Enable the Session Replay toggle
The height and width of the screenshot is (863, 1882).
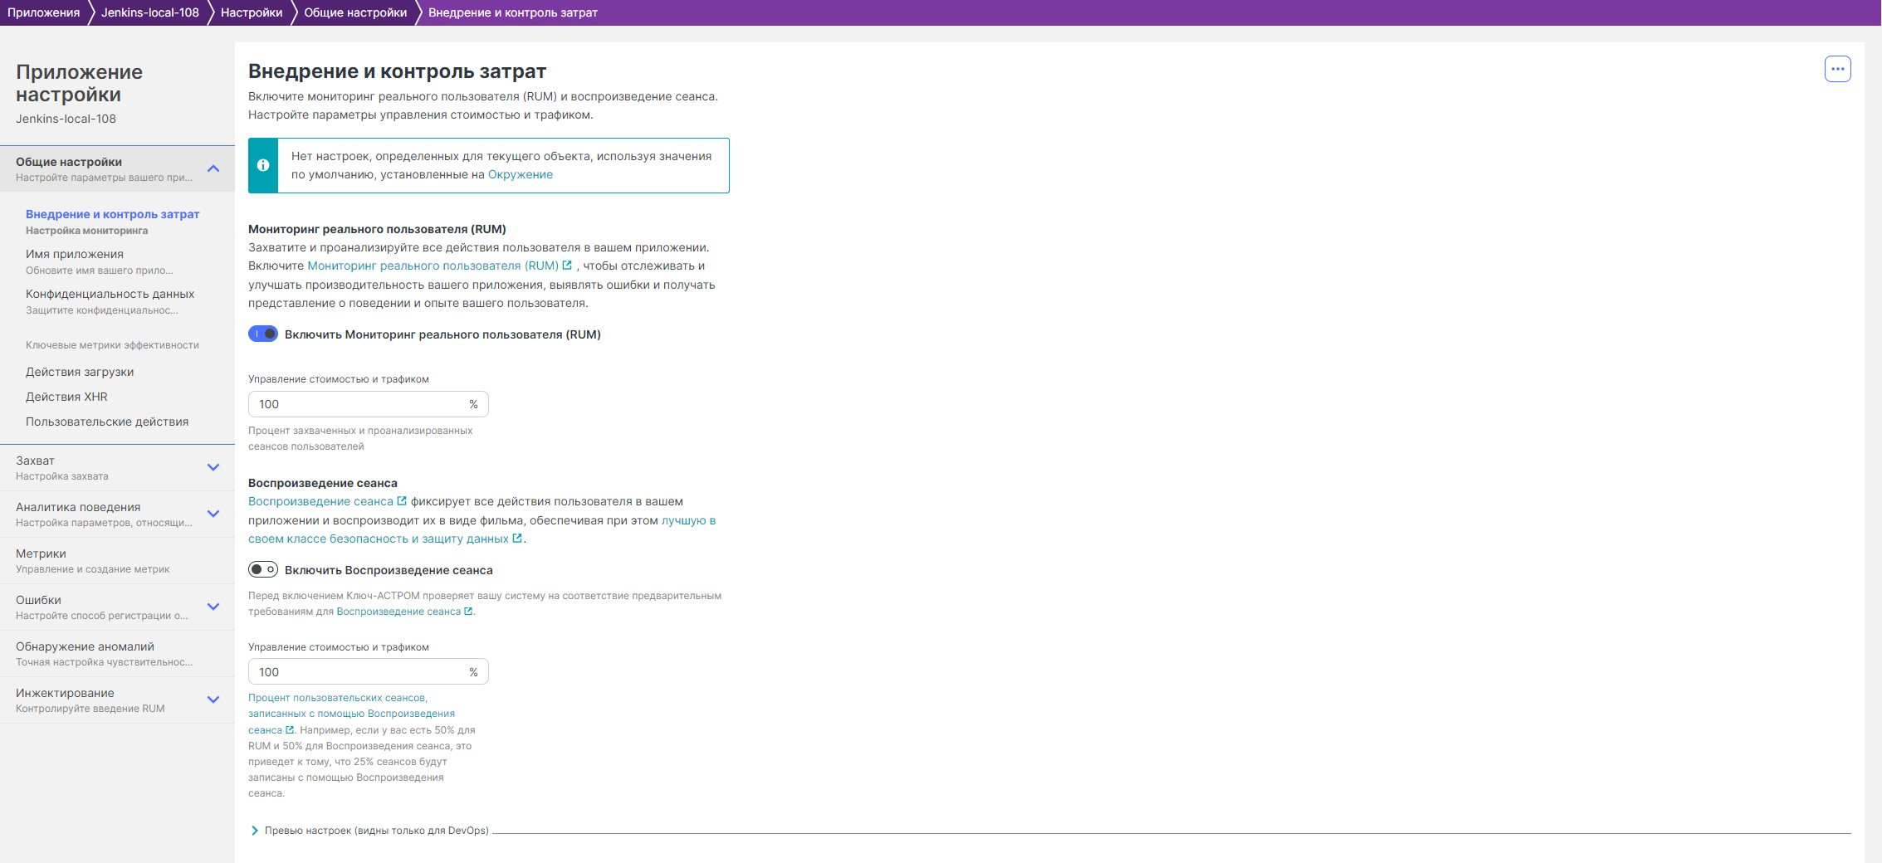pyautogui.click(x=263, y=569)
